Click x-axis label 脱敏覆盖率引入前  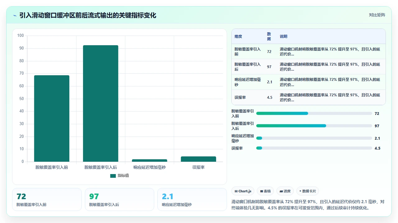(52, 167)
